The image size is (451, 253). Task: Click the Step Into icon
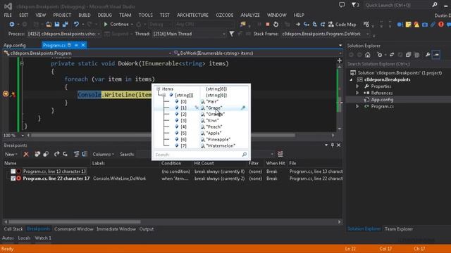[307, 25]
